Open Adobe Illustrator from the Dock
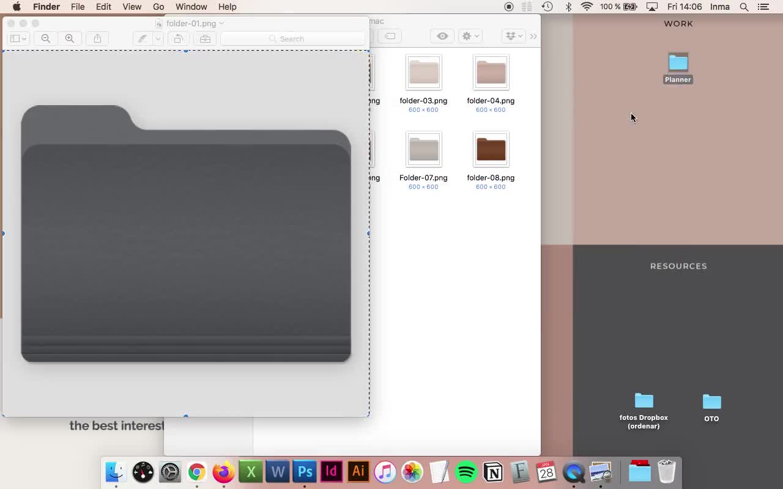Viewport: 783px width, 489px height. click(358, 472)
